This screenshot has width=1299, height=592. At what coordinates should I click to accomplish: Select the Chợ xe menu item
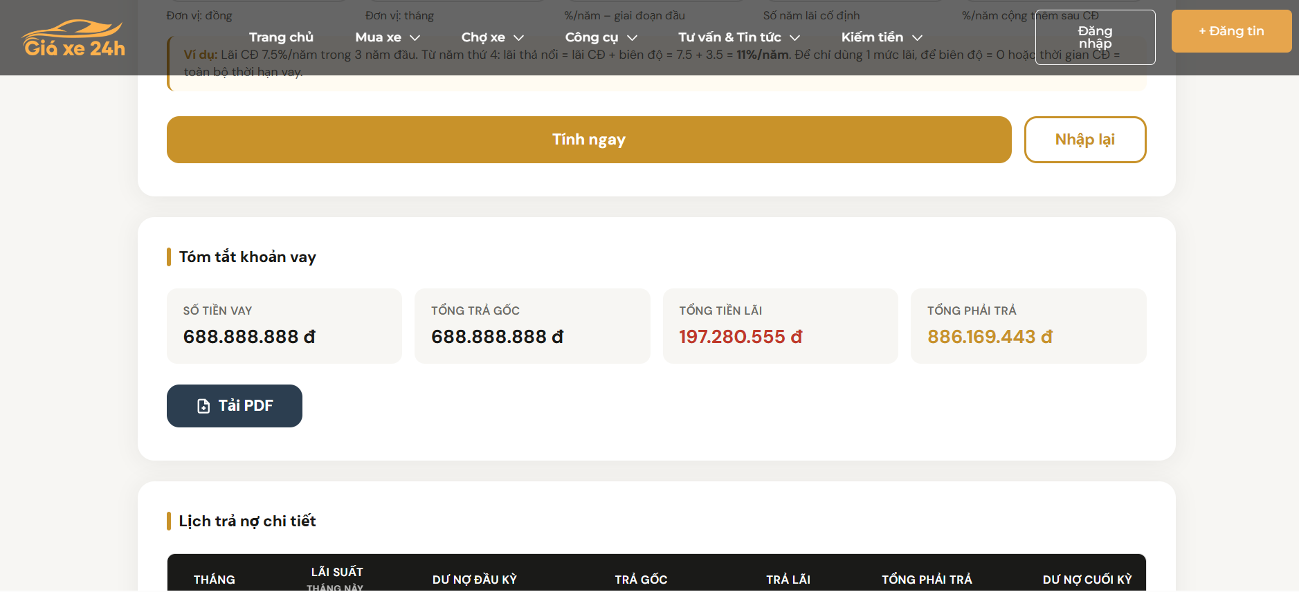tap(483, 37)
